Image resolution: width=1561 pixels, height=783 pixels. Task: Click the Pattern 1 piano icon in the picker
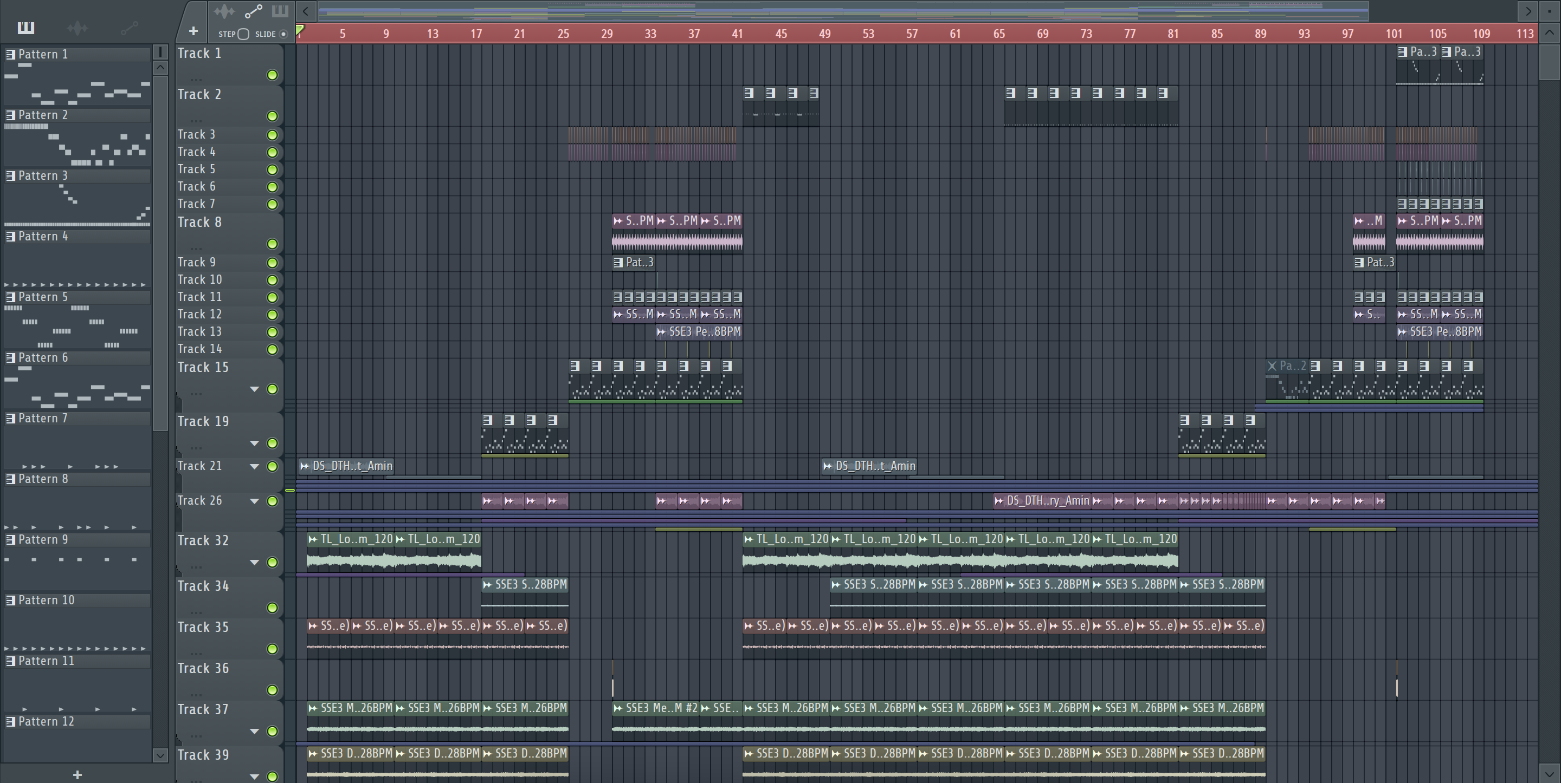10,55
